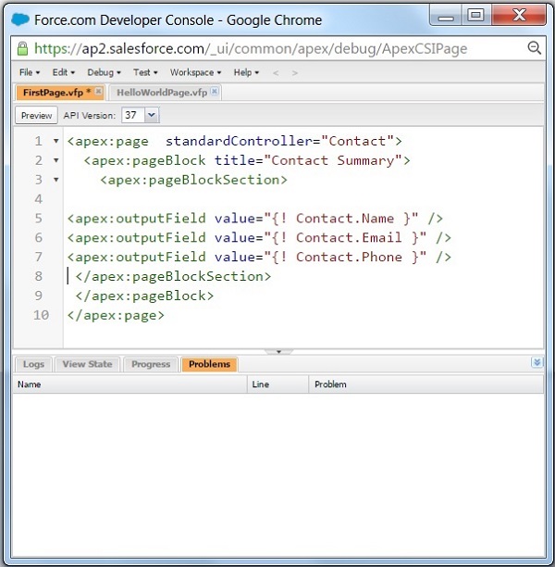Click the "Contact Summary" title value
Screen dimensions: 555x567
333,160
